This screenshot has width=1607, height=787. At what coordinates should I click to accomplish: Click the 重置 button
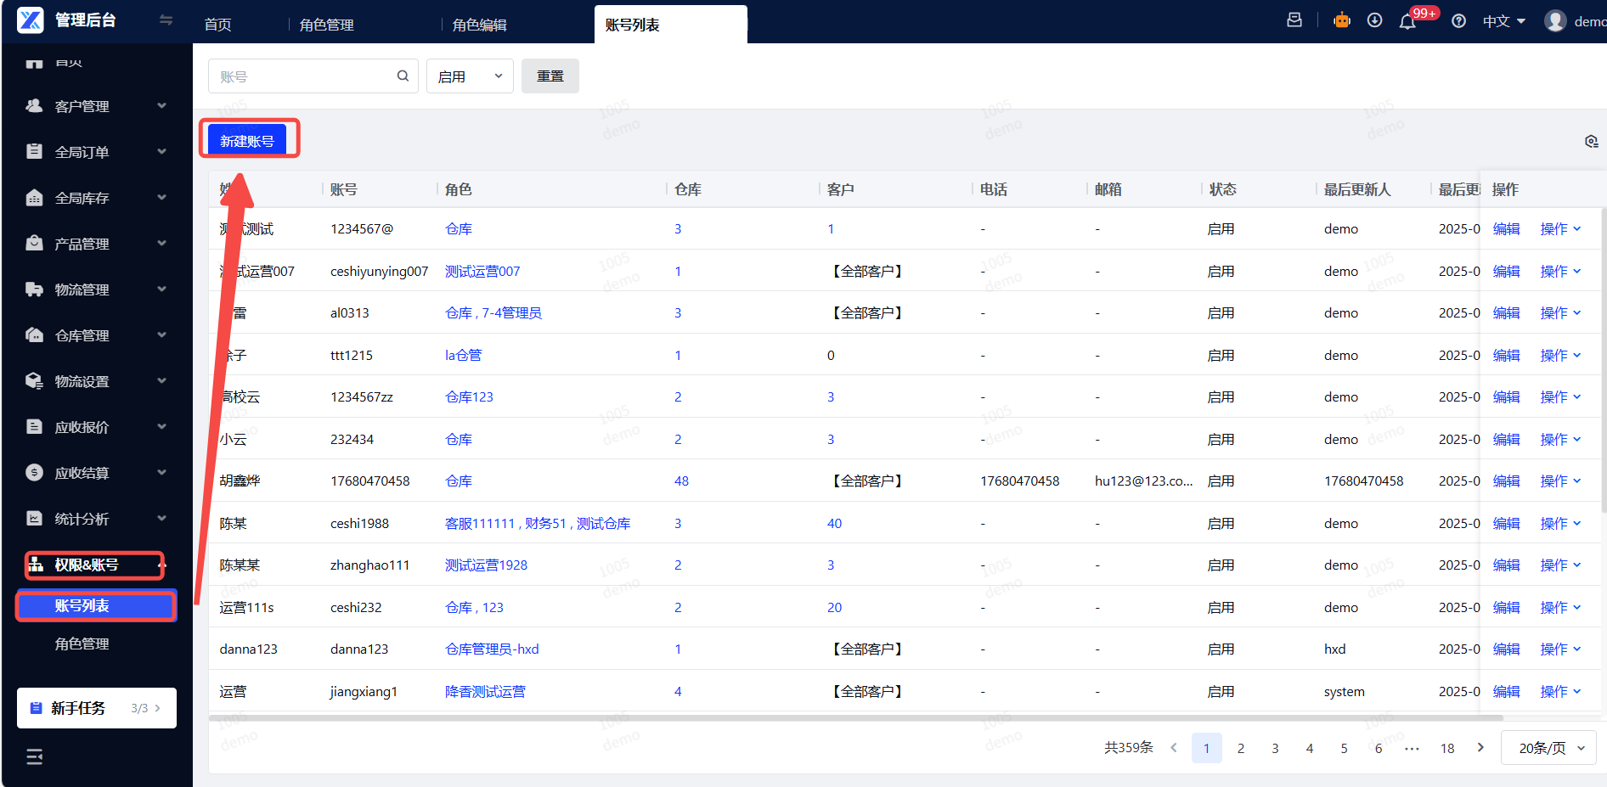click(x=550, y=76)
